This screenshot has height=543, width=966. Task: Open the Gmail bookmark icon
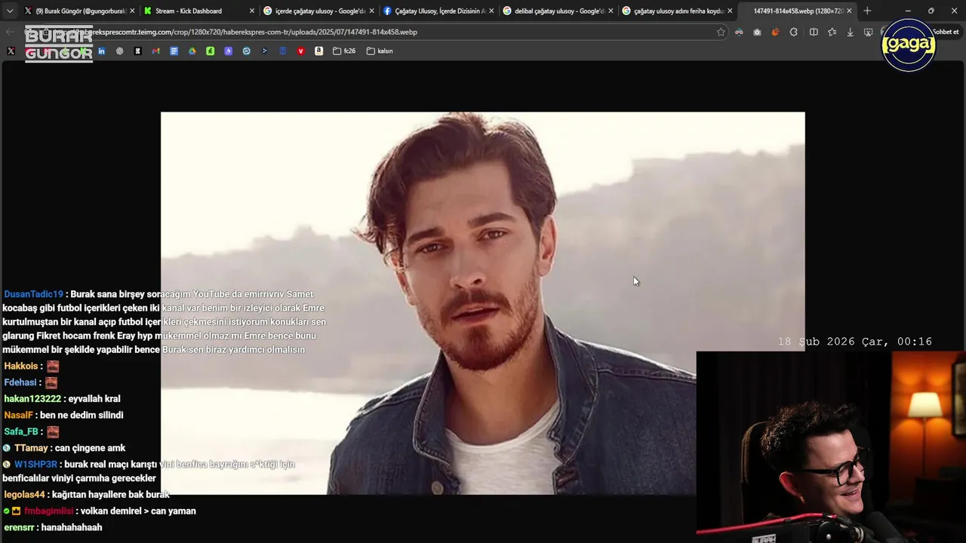(155, 51)
